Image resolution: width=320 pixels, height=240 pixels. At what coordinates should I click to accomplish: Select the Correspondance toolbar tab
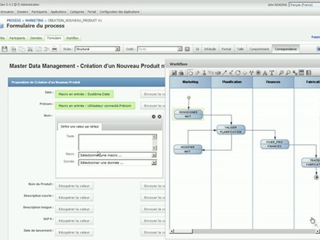286,49
